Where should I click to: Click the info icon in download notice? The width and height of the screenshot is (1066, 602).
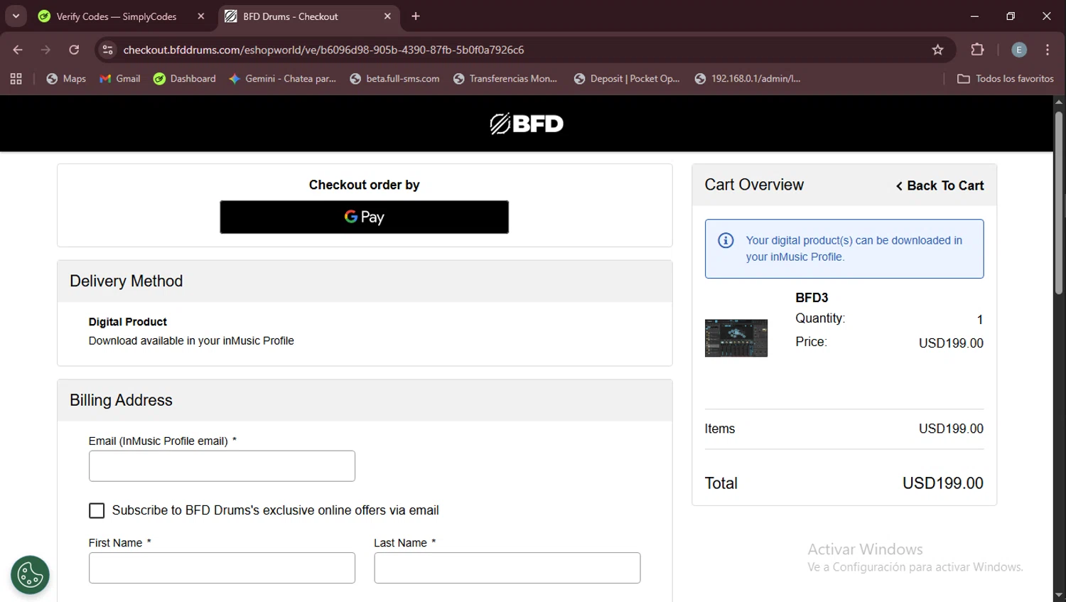pyautogui.click(x=726, y=240)
